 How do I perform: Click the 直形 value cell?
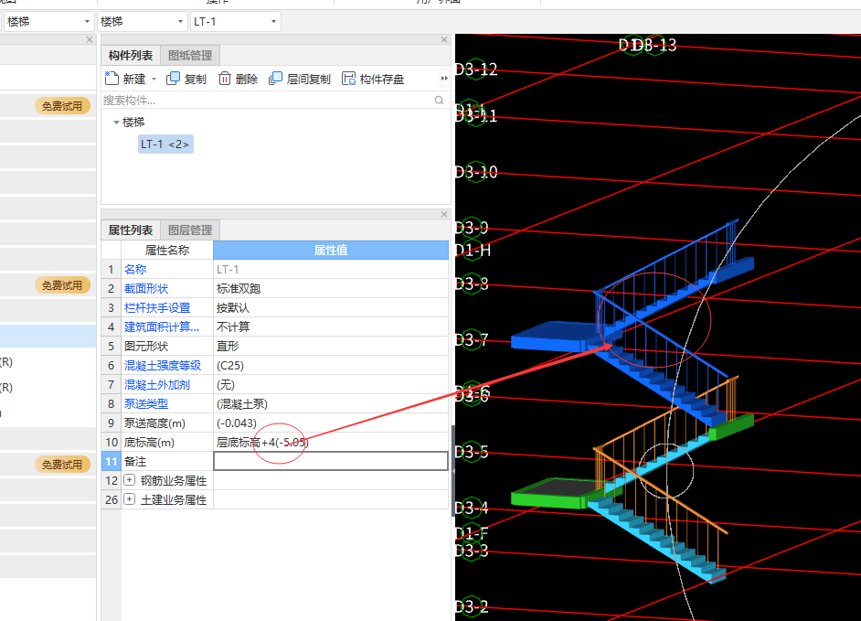point(331,347)
